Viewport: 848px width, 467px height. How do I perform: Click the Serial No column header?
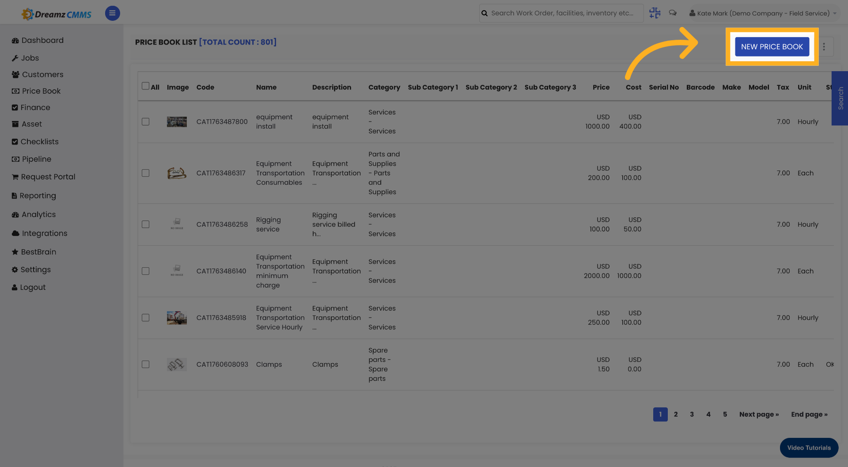pyautogui.click(x=664, y=87)
